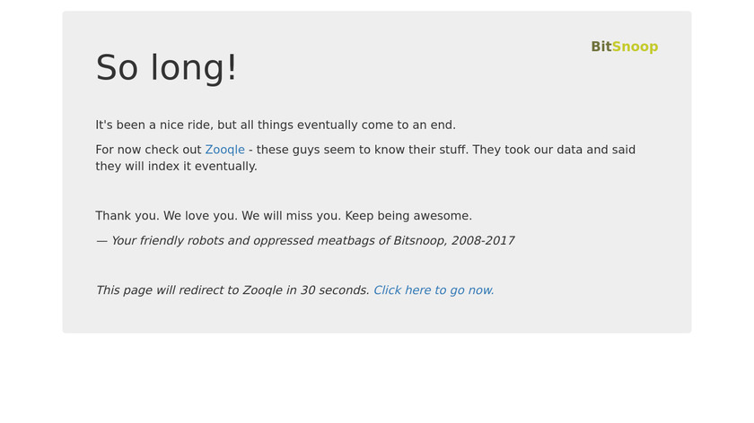The image size is (754, 423).
Task: Click the 'Click here to go now' link
Action: click(x=434, y=290)
